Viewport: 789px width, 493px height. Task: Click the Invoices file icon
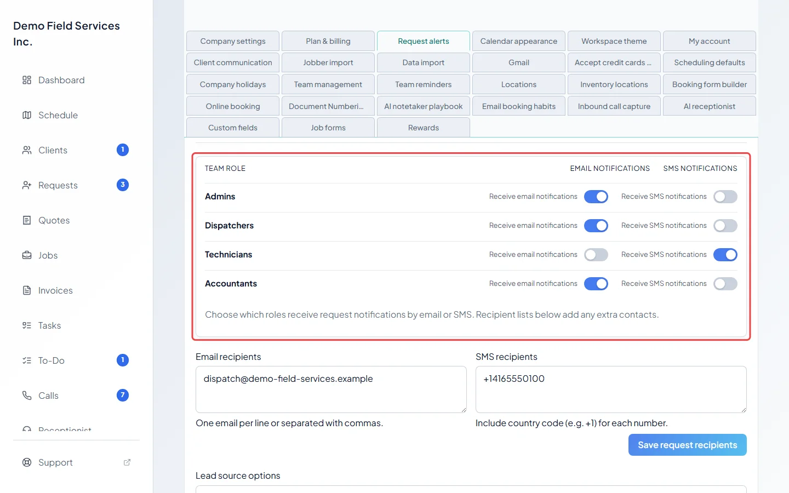(27, 290)
